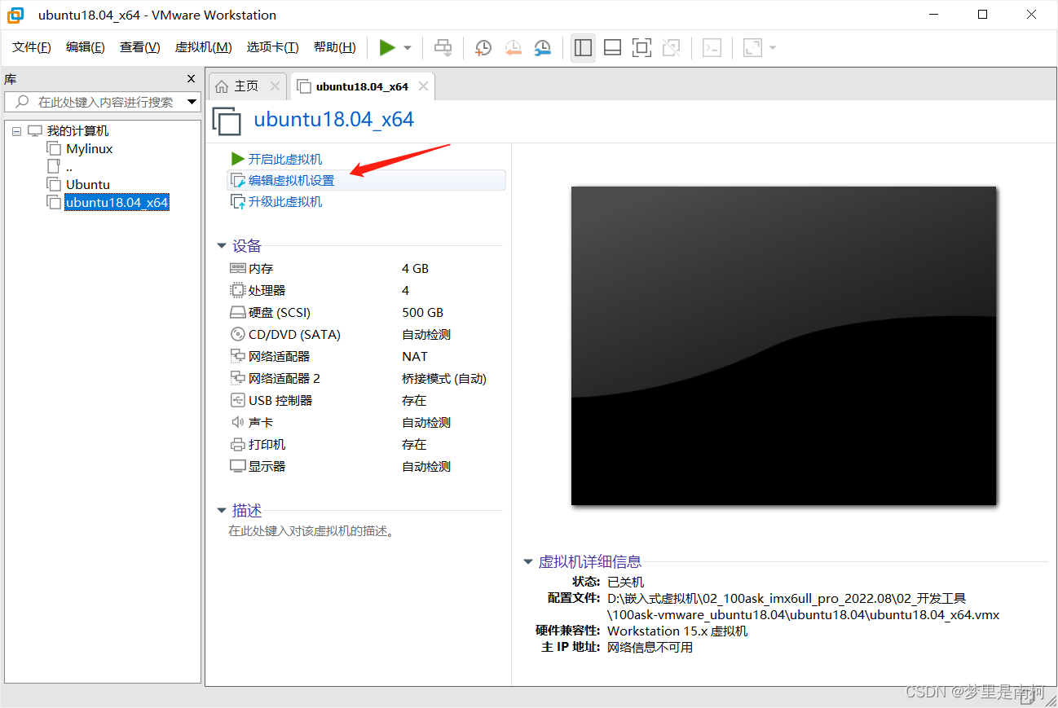The height and width of the screenshot is (708, 1058).
Task: Open the library search filter dropdown
Action: [x=192, y=102]
